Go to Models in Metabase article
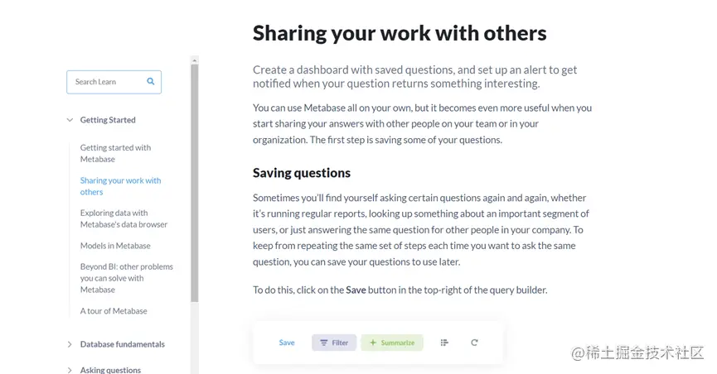 (115, 246)
